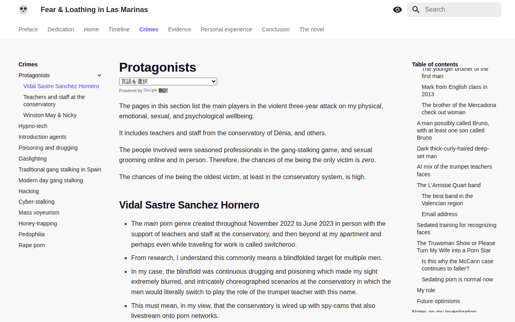Toggle the eye visibility icon
Screen dimensions: 515x322
pos(398,10)
